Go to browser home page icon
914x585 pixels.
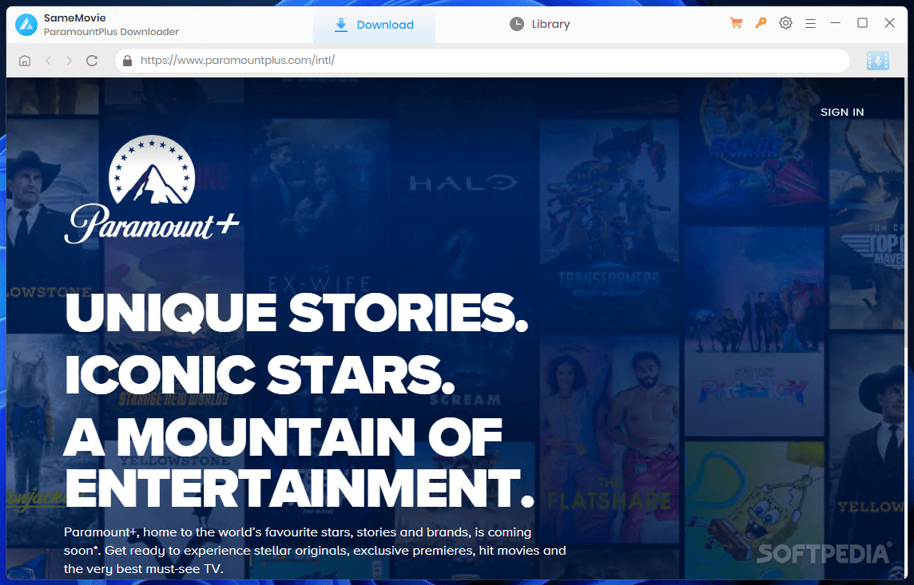(25, 61)
